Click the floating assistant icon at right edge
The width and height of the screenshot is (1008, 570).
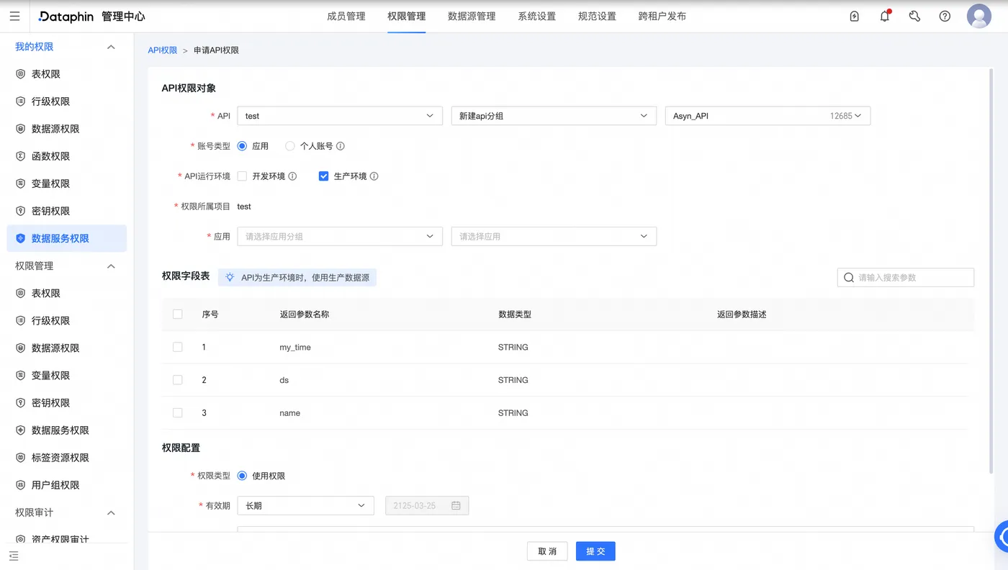[1002, 536]
